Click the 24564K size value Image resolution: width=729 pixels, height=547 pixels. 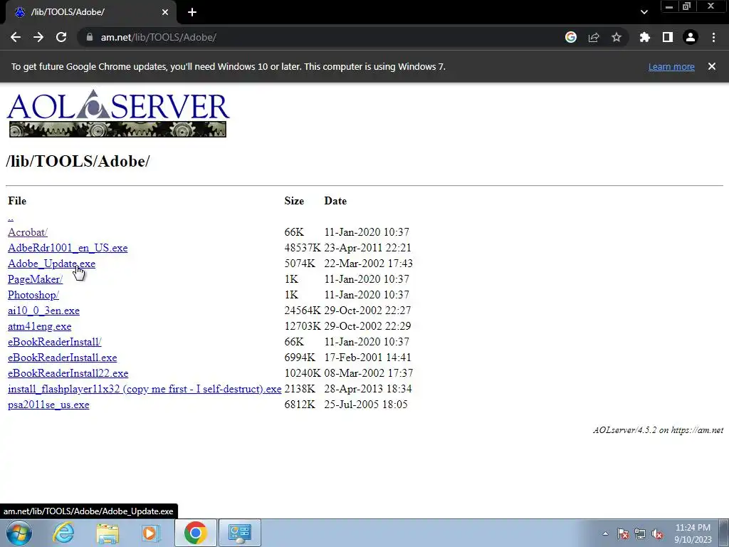pyautogui.click(x=302, y=311)
